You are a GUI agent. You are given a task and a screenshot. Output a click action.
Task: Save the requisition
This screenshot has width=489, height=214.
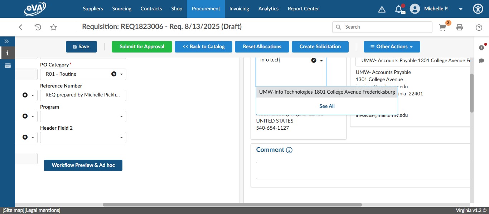(x=81, y=46)
